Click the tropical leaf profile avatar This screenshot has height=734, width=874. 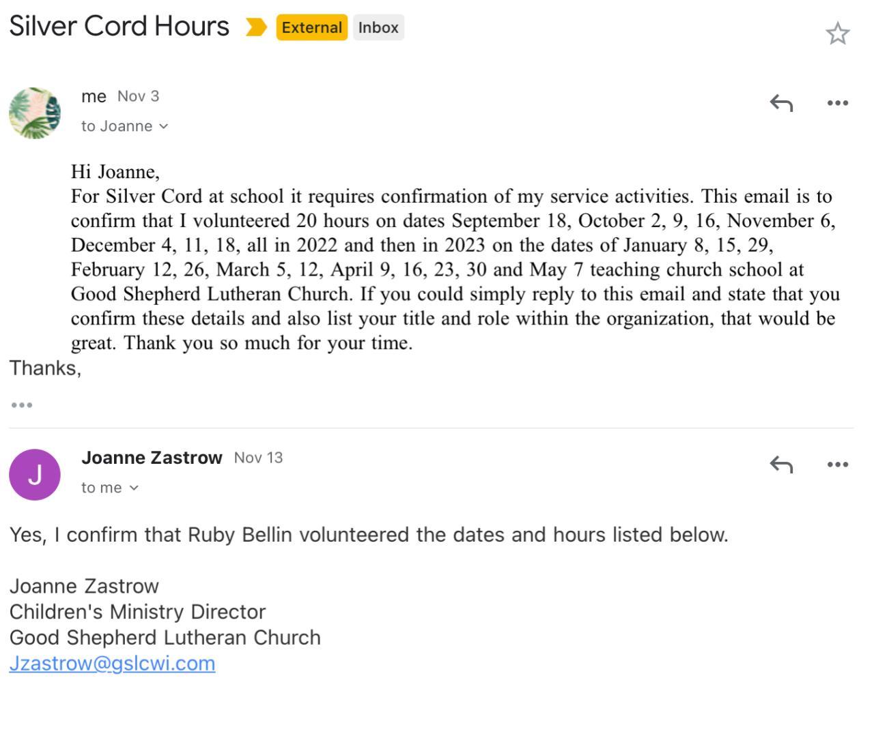point(35,113)
